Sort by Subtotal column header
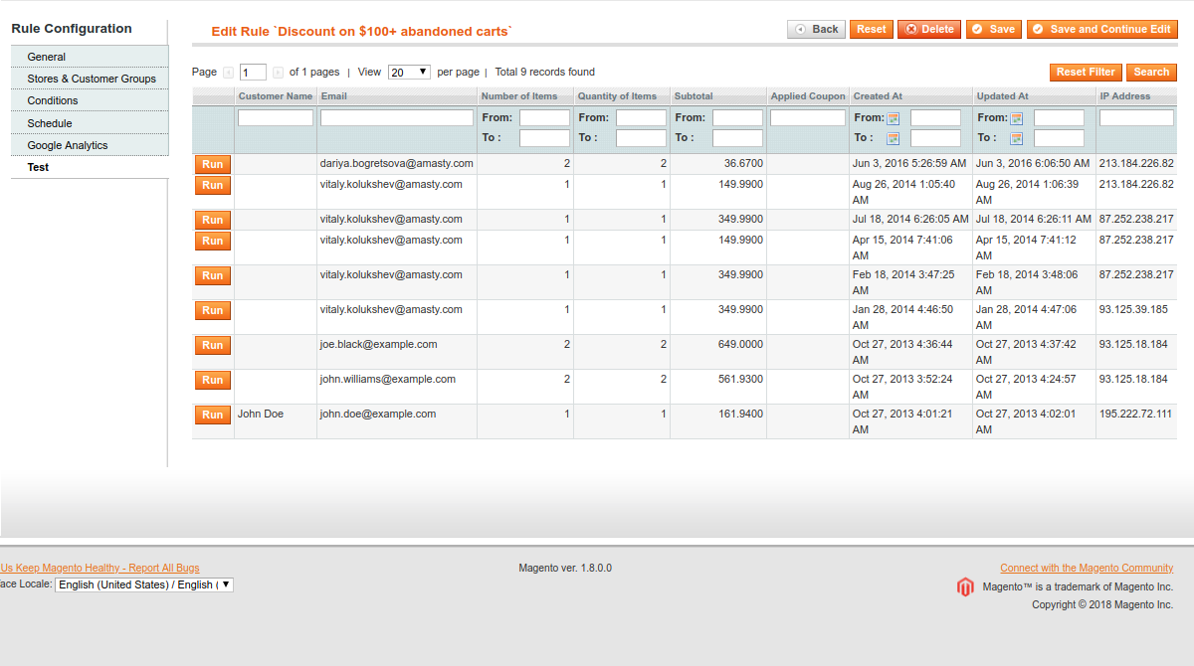 [694, 96]
